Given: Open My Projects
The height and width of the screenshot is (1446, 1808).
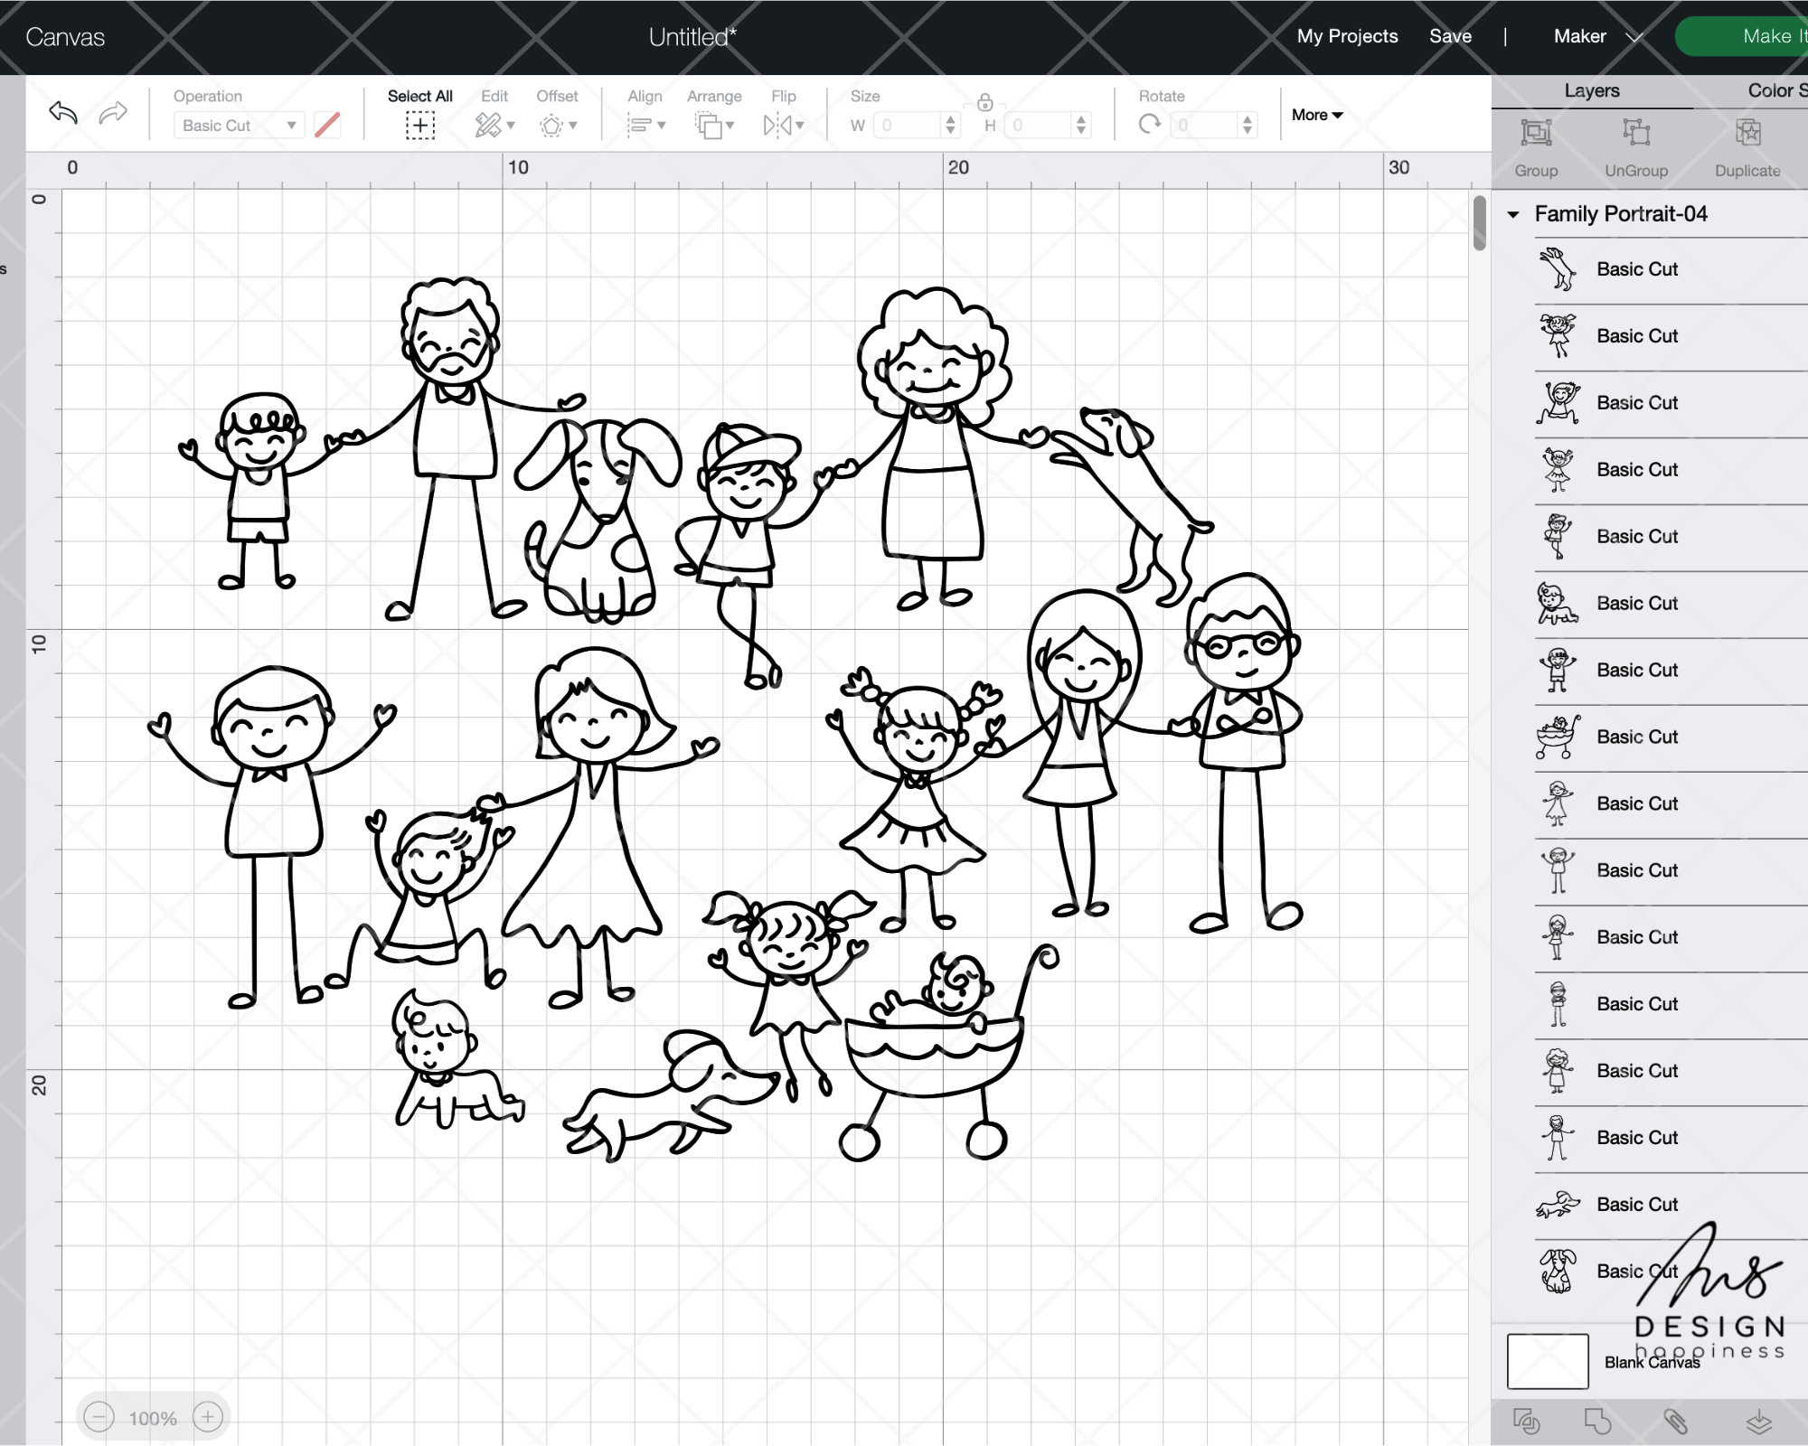Looking at the screenshot, I should [1346, 36].
